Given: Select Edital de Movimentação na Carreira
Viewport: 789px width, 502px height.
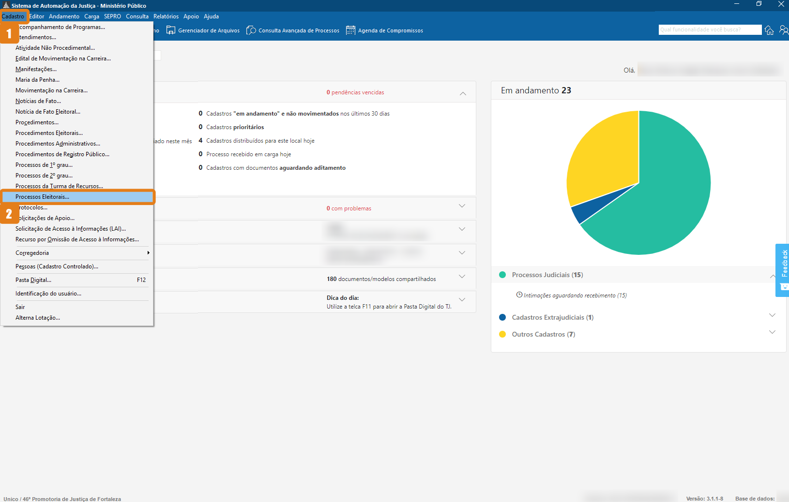Looking at the screenshot, I should coord(77,59).
